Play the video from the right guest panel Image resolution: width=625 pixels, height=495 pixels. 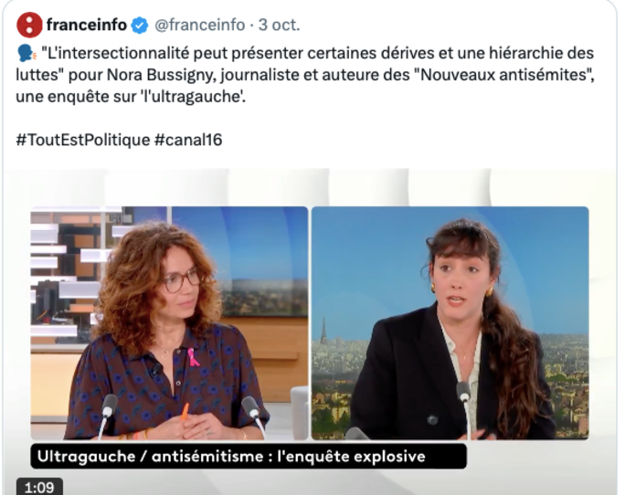tap(450, 322)
